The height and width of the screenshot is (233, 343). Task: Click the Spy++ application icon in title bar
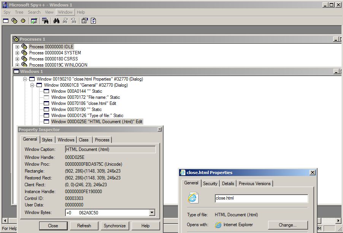pyautogui.click(x=5, y=5)
